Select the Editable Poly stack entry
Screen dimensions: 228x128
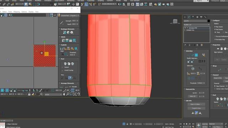(x=190, y=30)
